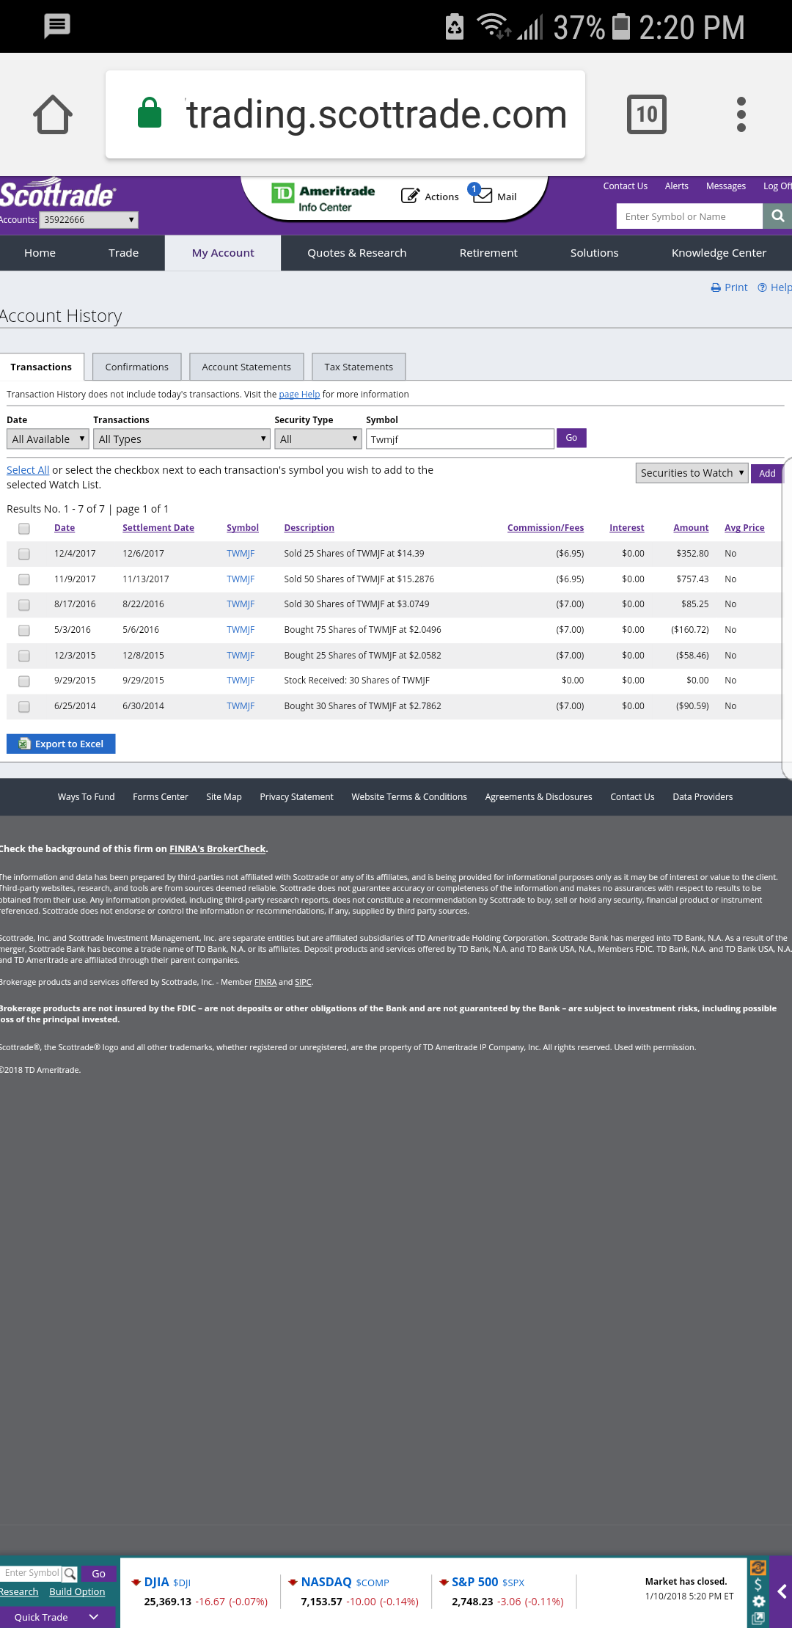Click the pop-out window icon in ticker bar
Viewport: 792px width, 1628px height.
(x=758, y=1618)
